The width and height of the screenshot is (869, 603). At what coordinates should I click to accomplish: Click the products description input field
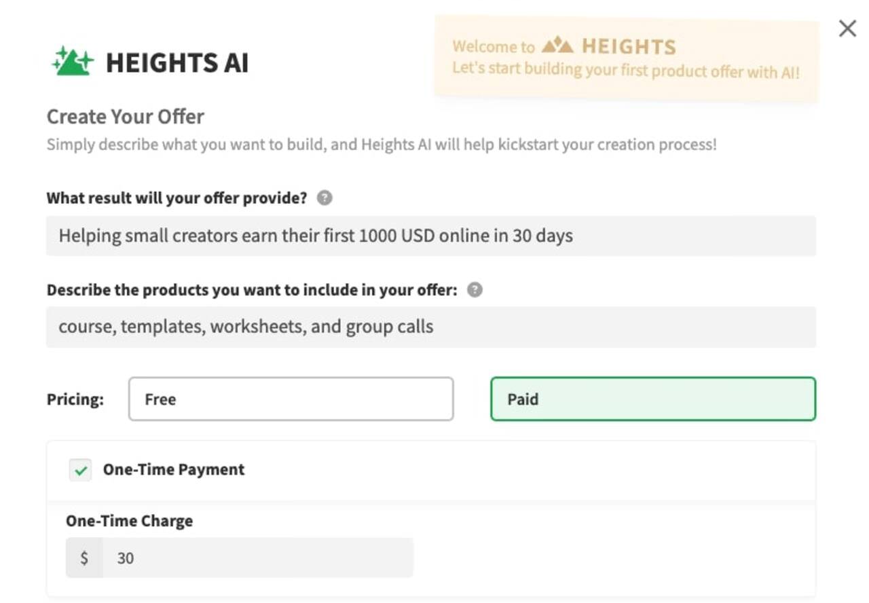tap(430, 326)
